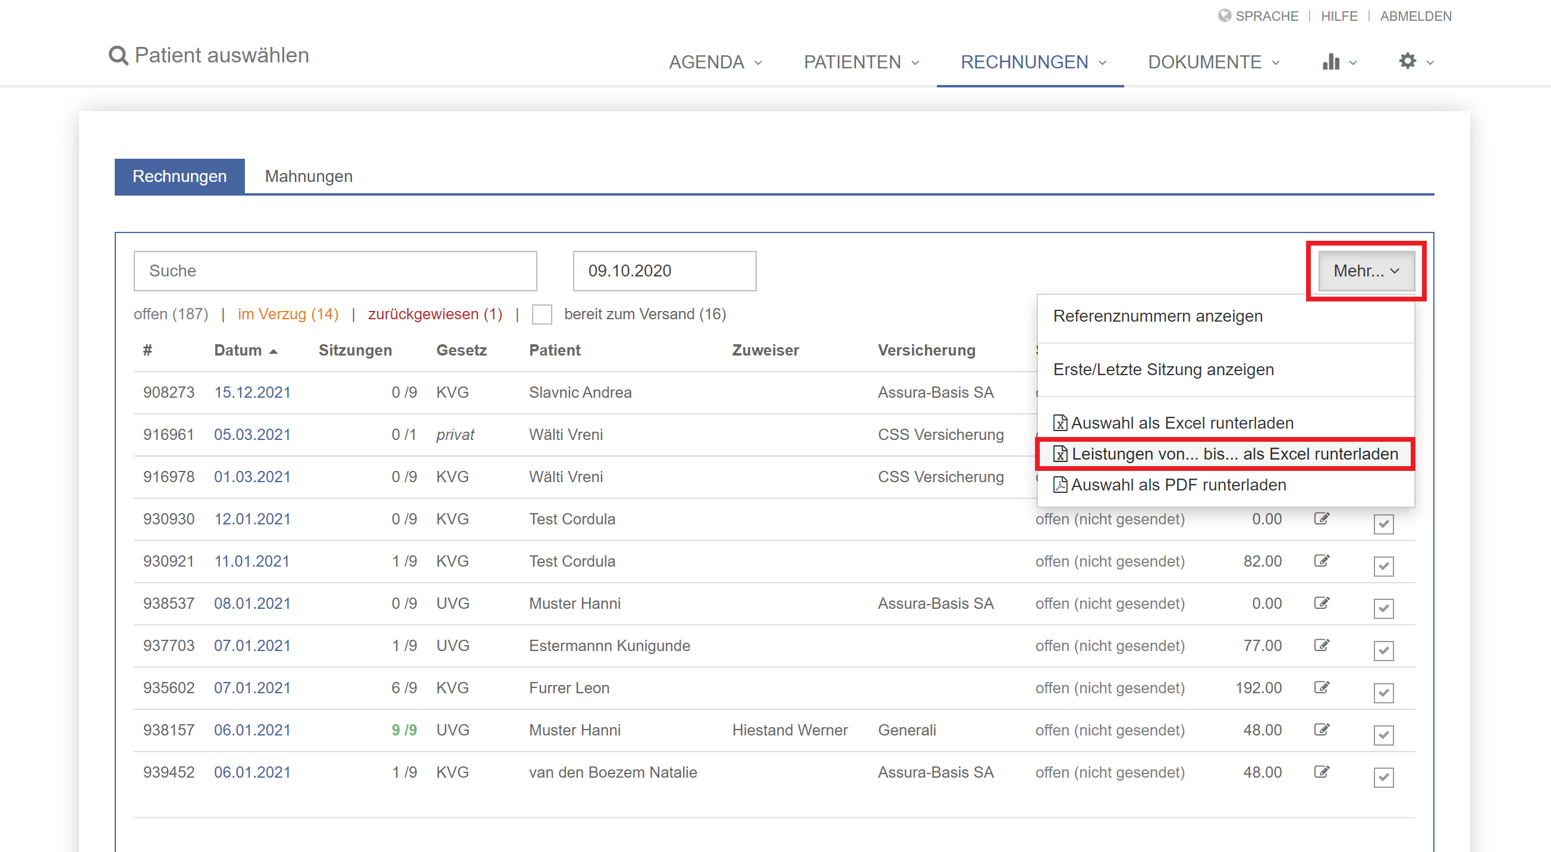Click the Patient column header
The width and height of the screenshot is (1551, 852).
pos(555,350)
